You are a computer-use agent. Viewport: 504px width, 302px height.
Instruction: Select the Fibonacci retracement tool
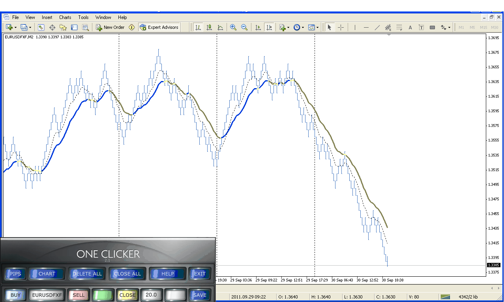coord(399,27)
